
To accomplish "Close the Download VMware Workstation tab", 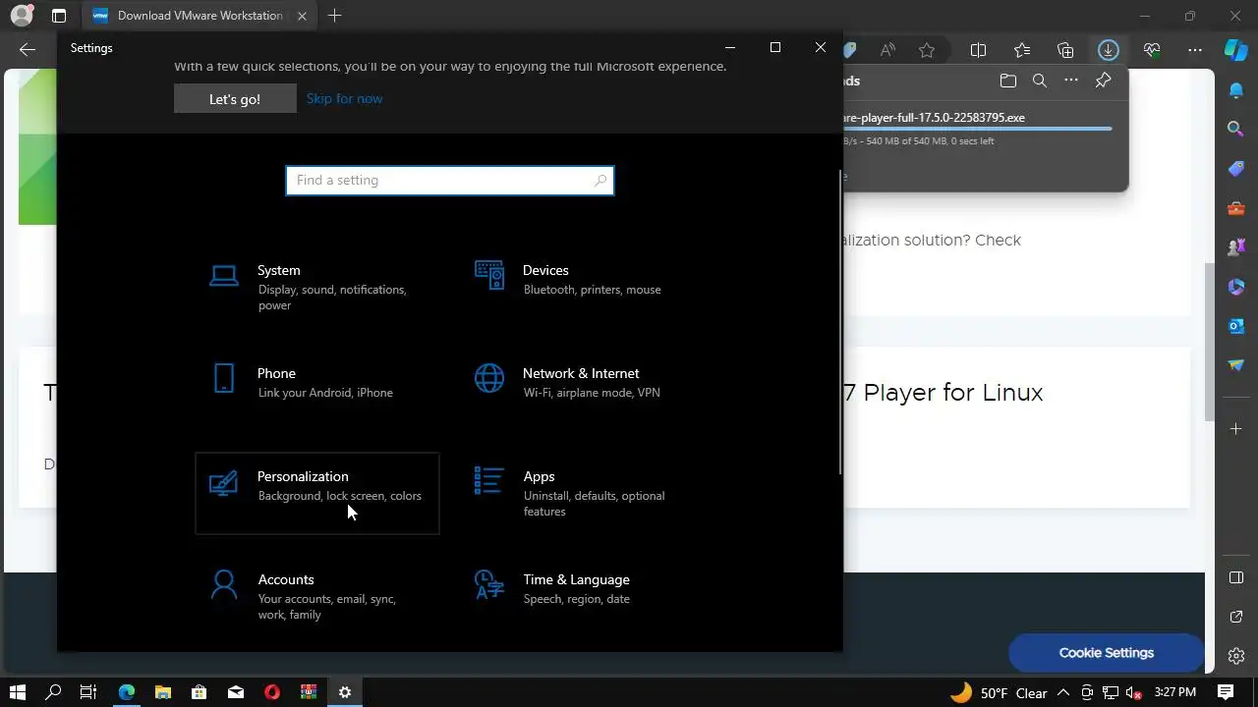I will (302, 16).
